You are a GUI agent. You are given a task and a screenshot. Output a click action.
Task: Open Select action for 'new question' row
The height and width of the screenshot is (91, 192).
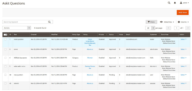click(x=183, y=75)
